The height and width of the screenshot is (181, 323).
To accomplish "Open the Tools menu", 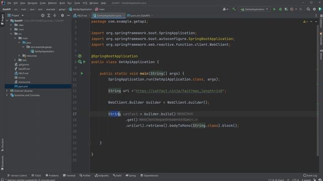I will pos(77,3).
